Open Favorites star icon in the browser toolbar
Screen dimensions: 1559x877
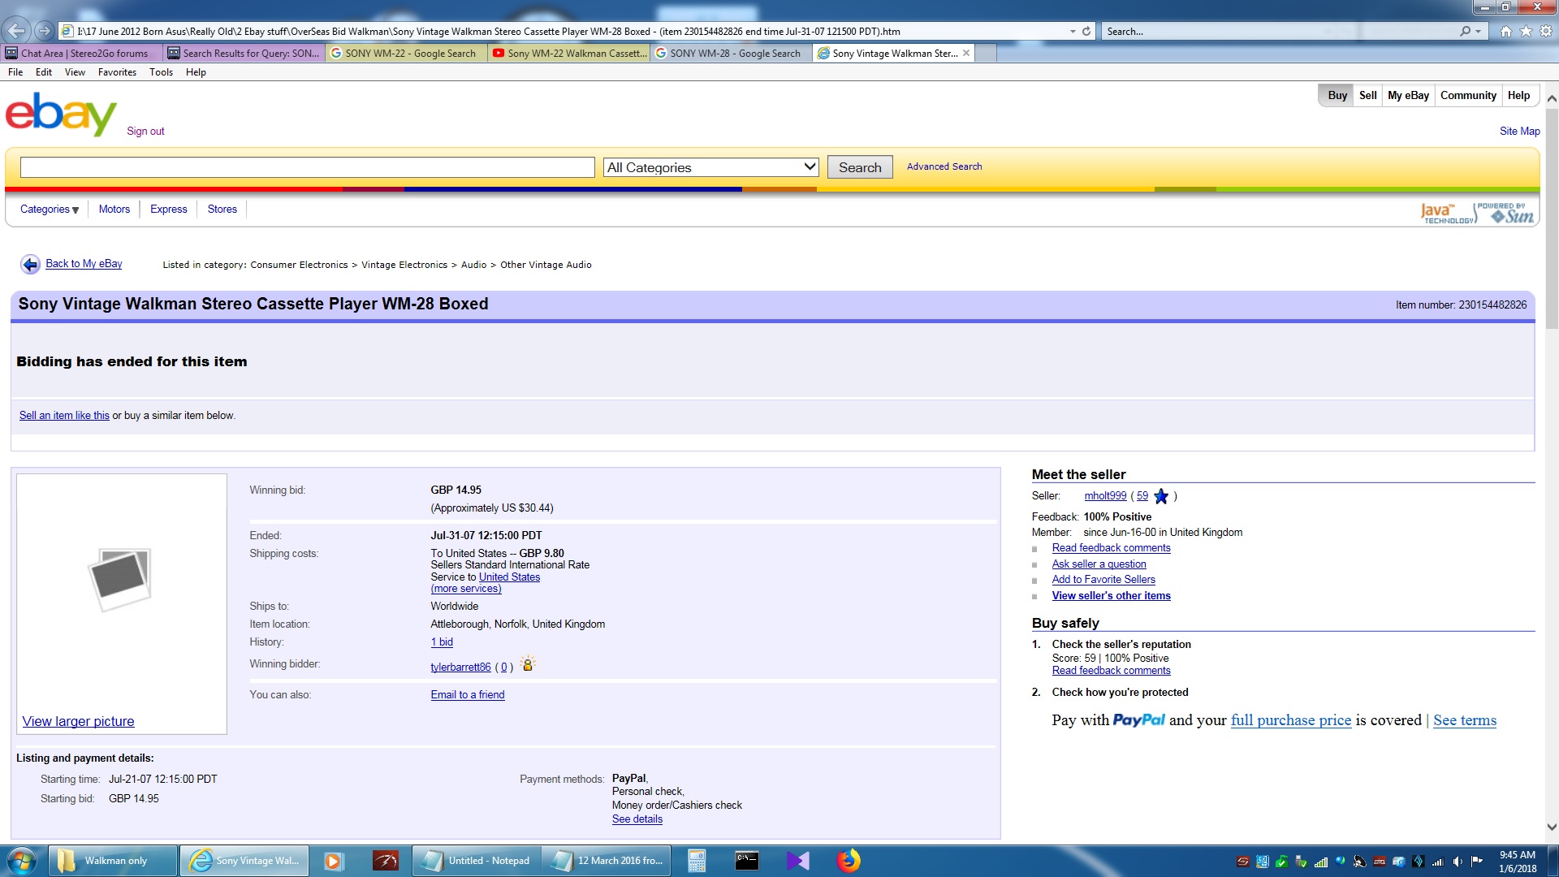click(x=1526, y=32)
